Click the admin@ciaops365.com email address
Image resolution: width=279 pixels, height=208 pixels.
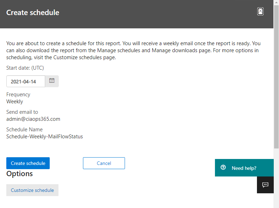point(33,119)
